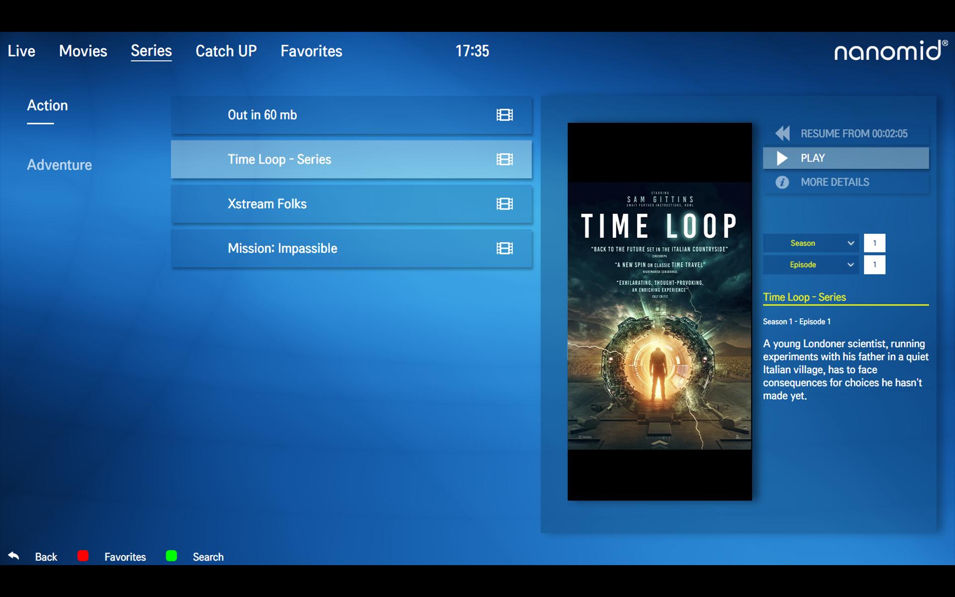Go to the Favorites tab

click(x=311, y=51)
